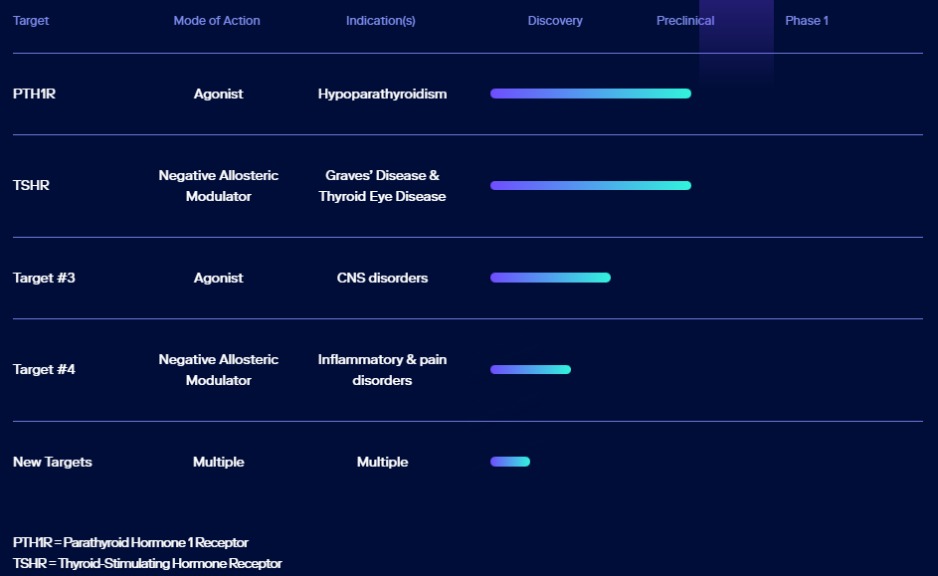Click the Hypoparathyroidism indication text
The height and width of the screenshot is (576, 938).
coord(382,94)
